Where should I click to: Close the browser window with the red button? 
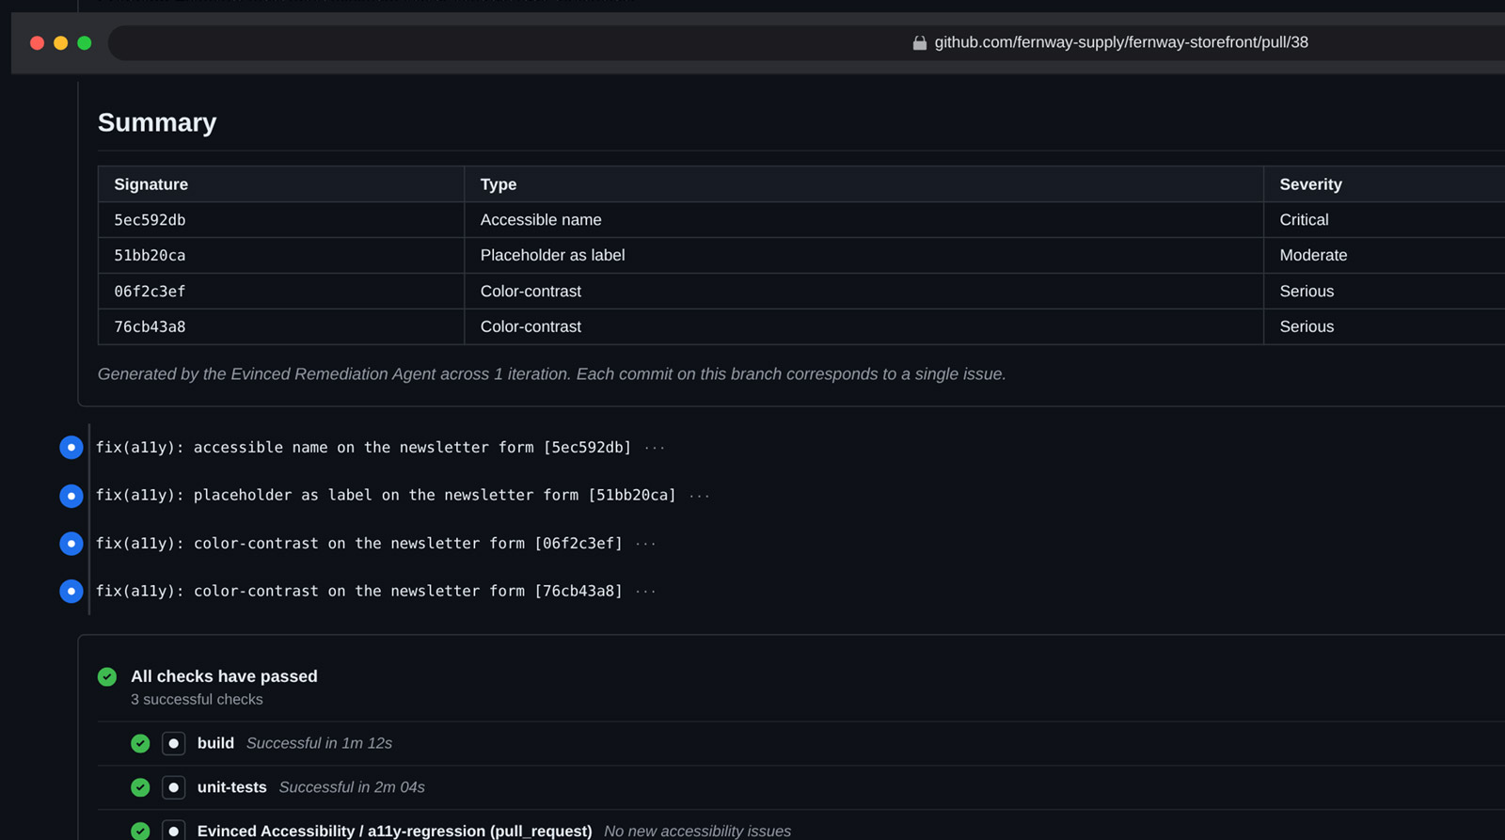[x=37, y=43]
